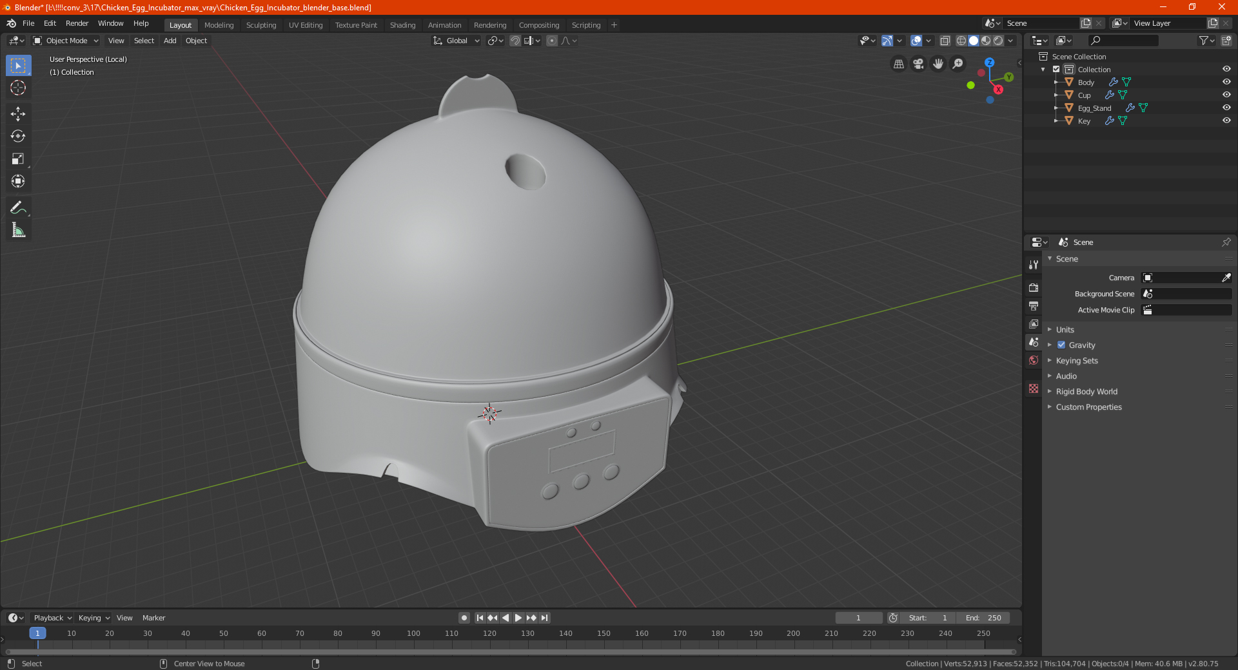The height and width of the screenshot is (670, 1238).
Task: Toggle snapping magnet icon
Action: pyautogui.click(x=515, y=41)
